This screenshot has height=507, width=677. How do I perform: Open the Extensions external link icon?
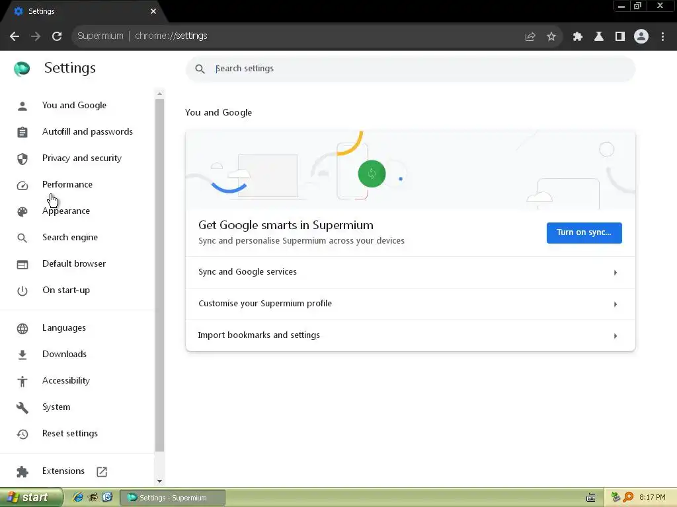coord(102,471)
